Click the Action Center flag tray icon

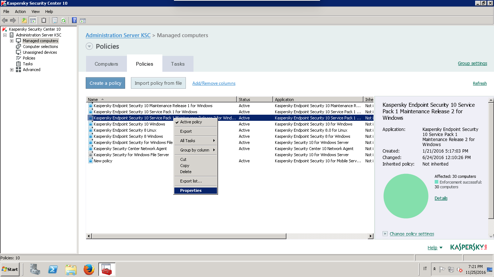click(x=442, y=269)
